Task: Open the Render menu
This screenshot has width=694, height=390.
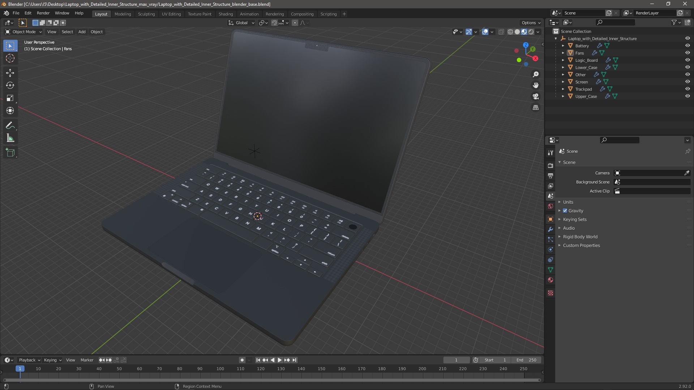Action: [x=43, y=13]
